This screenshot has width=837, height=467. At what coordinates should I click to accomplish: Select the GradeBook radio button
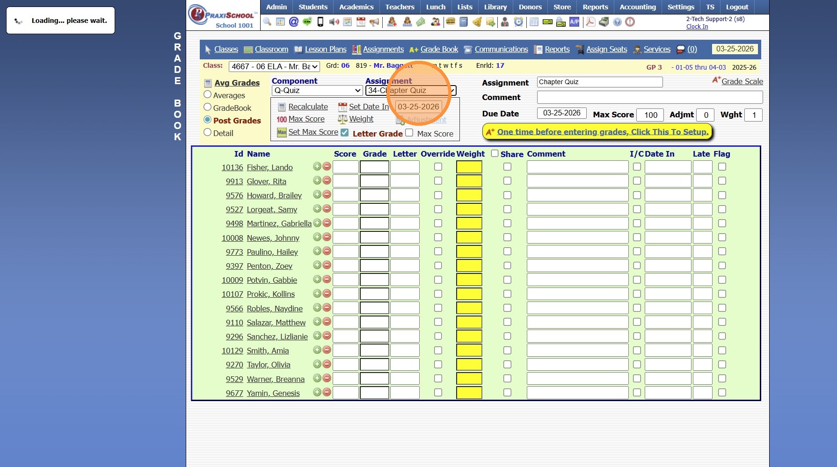pos(208,107)
